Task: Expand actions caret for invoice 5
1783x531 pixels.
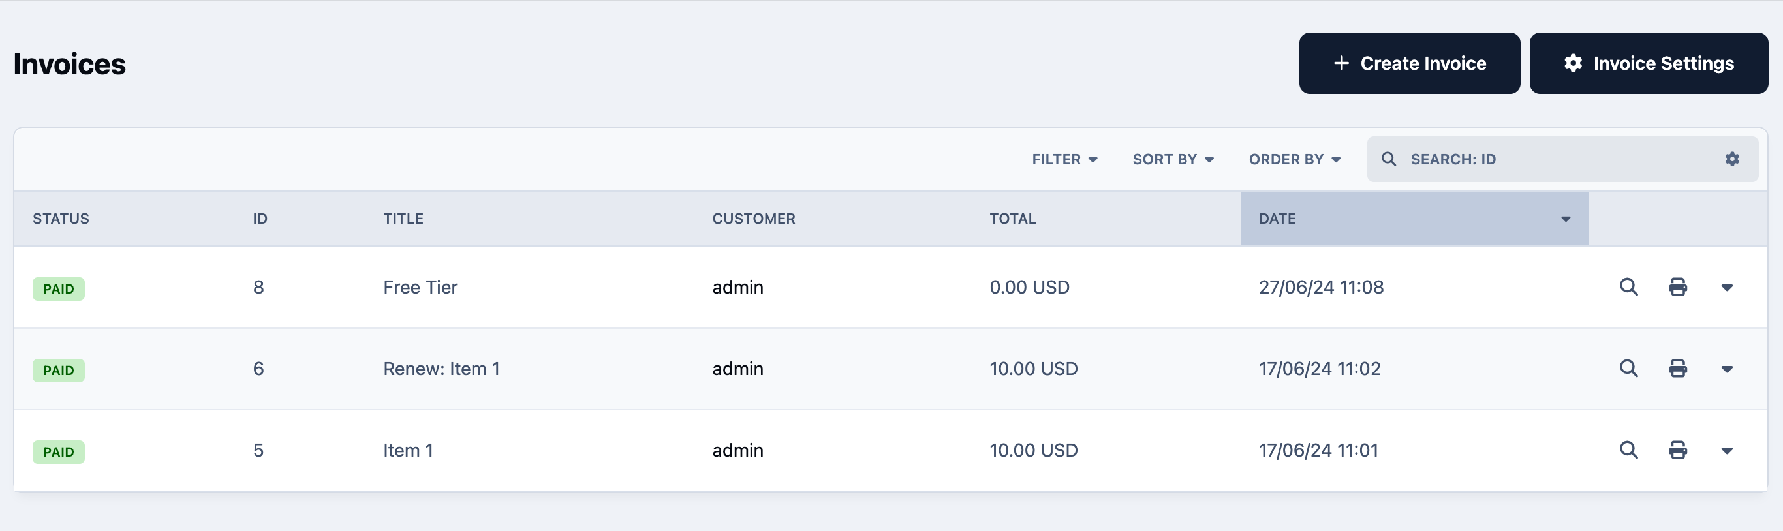Action: (x=1727, y=451)
